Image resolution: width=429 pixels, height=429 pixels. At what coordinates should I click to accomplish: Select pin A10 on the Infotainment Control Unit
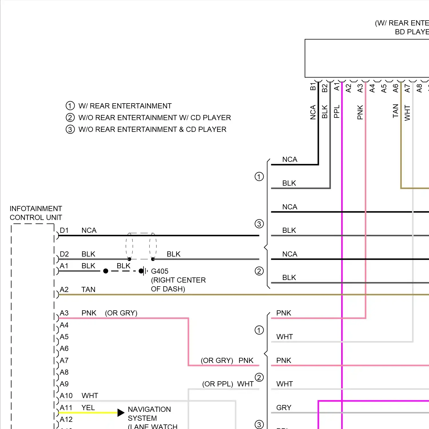click(66, 396)
